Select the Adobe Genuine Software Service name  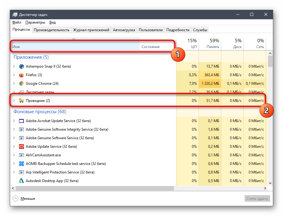[x=60, y=138]
